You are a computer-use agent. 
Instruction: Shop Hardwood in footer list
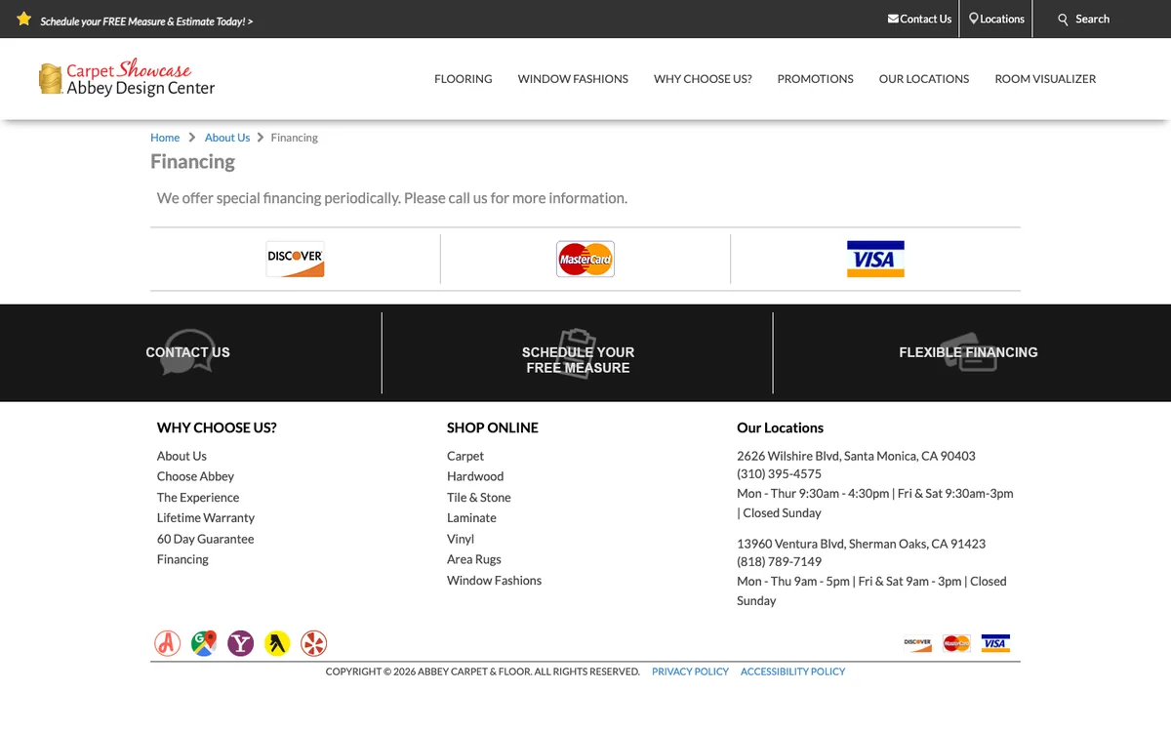click(475, 476)
